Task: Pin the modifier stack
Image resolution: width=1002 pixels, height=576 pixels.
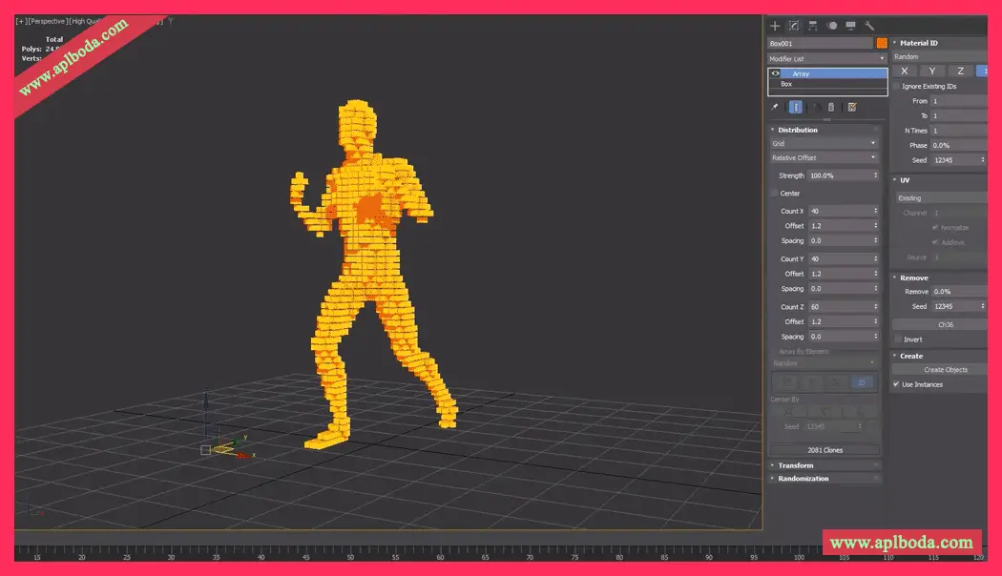Action: (x=775, y=107)
